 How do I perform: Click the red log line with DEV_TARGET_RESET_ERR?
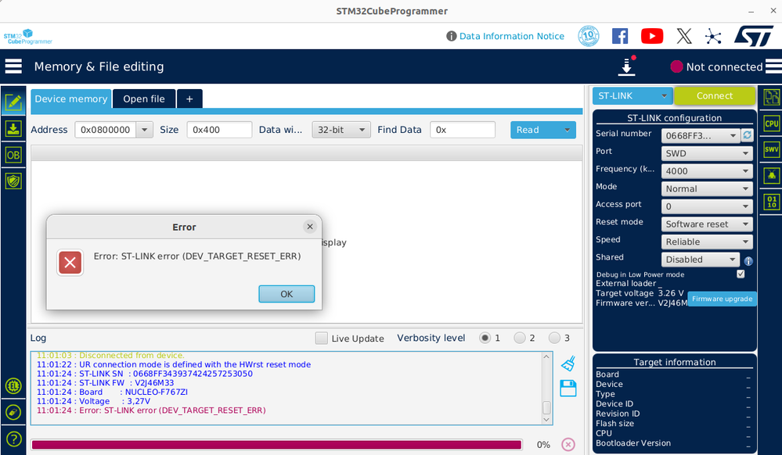(151, 410)
